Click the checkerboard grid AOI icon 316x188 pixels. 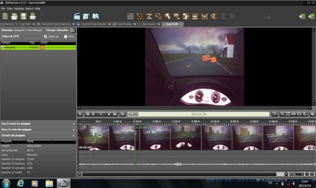click(x=186, y=16)
